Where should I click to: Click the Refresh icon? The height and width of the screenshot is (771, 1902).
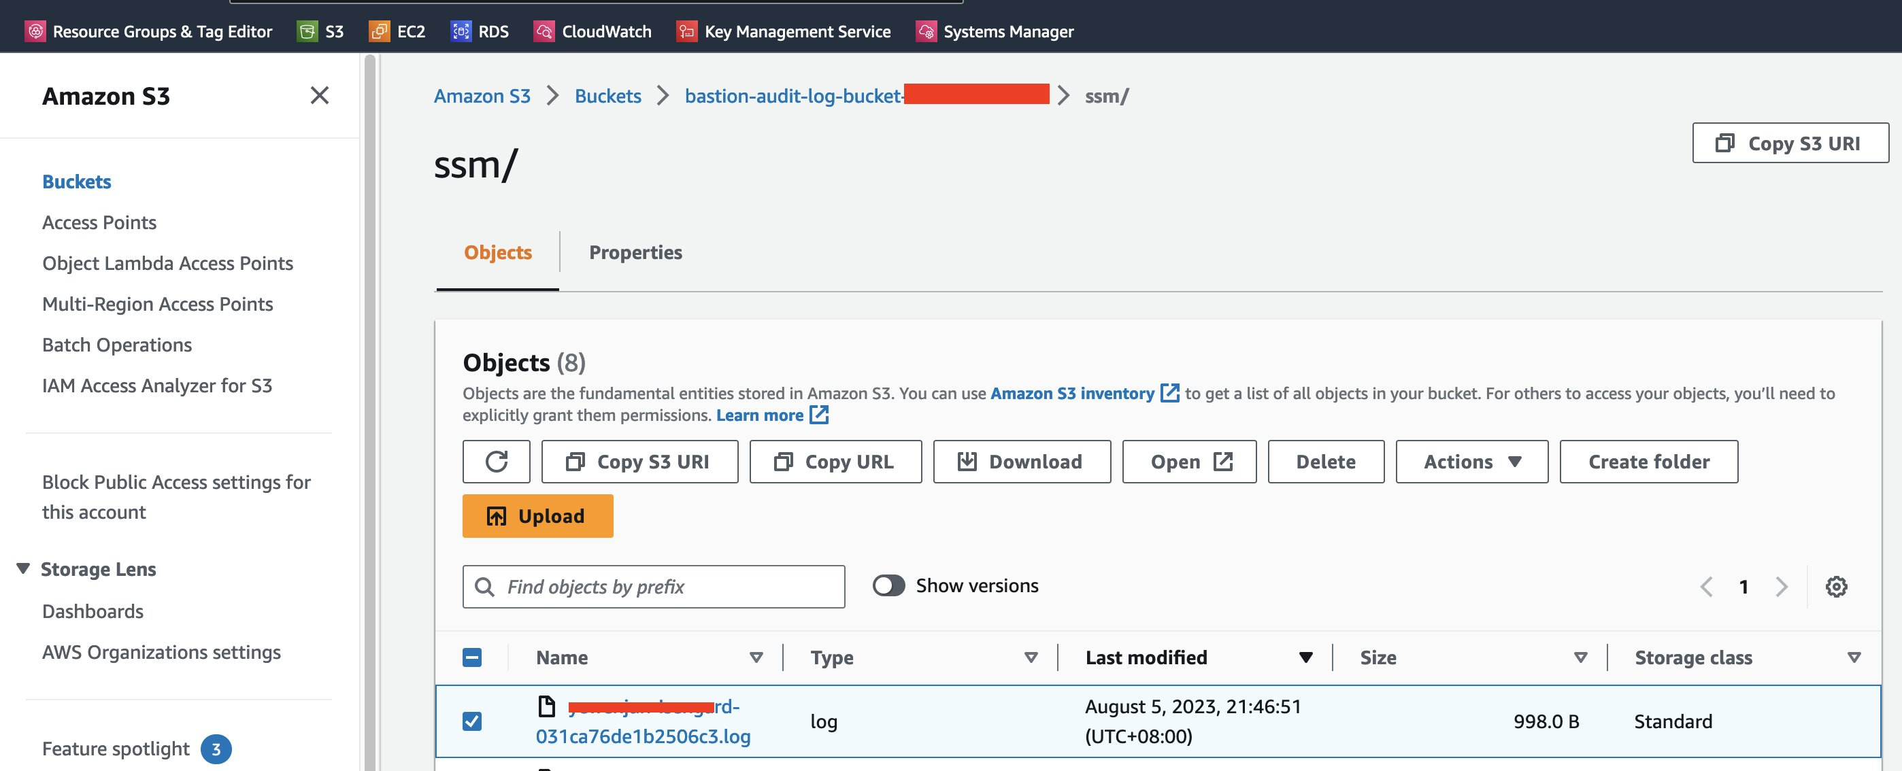(495, 461)
